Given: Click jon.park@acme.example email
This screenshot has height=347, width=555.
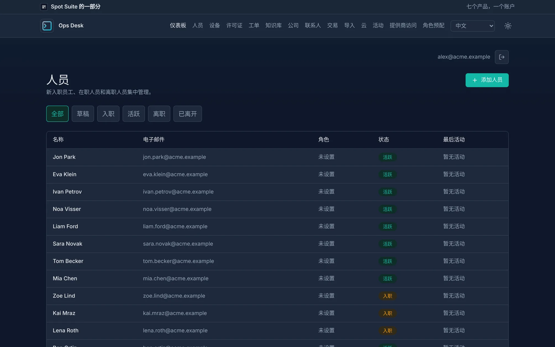Looking at the screenshot, I should click(x=174, y=157).
